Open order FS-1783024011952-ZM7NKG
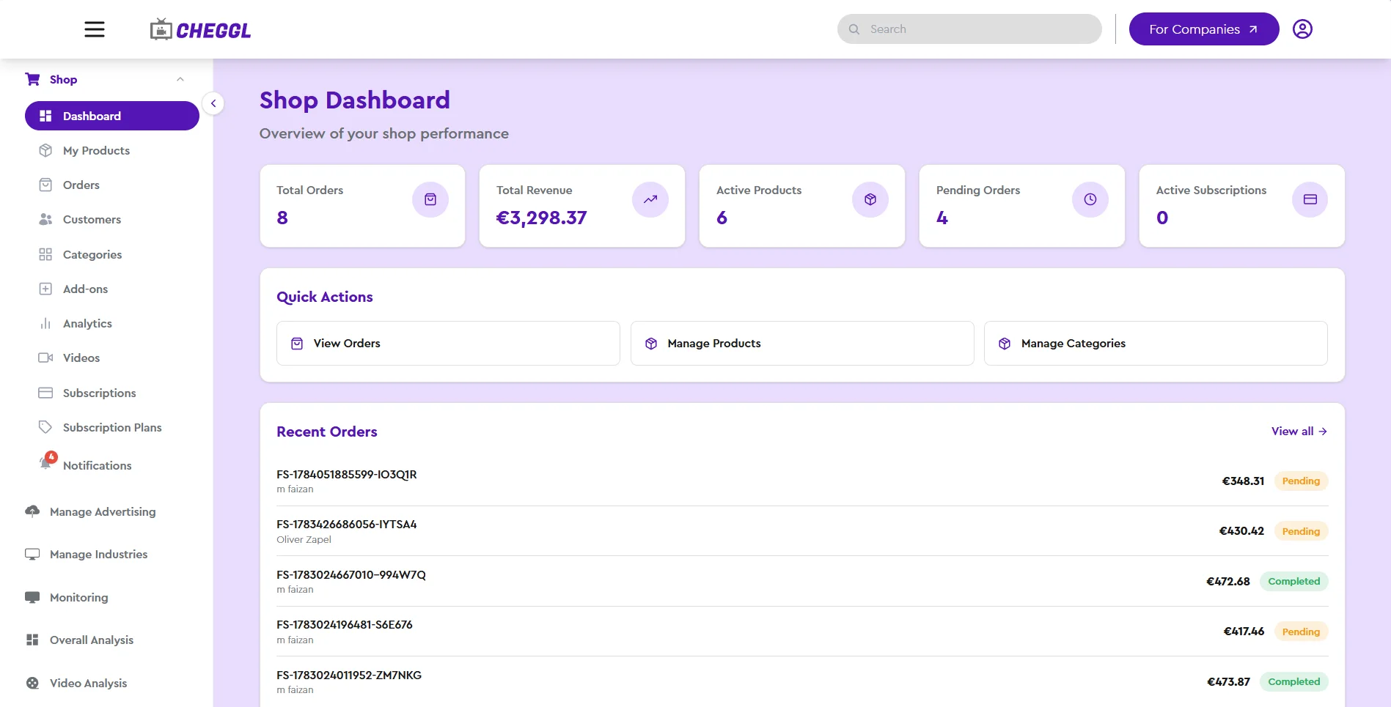1391x707 pixels. coord(349,675)
